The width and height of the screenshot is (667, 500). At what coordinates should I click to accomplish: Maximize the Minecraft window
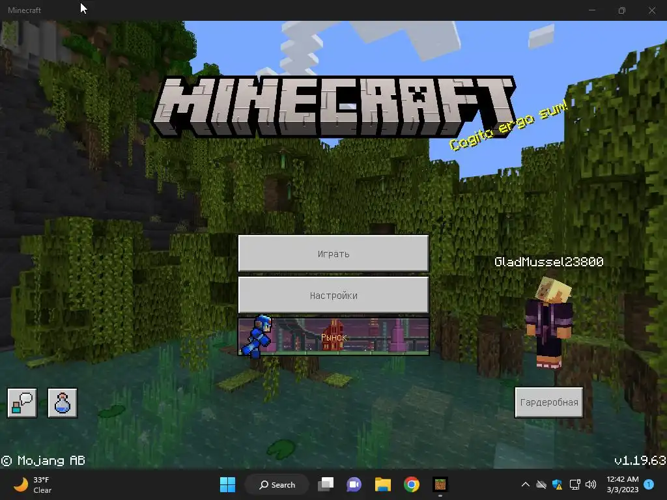[622, 10]
